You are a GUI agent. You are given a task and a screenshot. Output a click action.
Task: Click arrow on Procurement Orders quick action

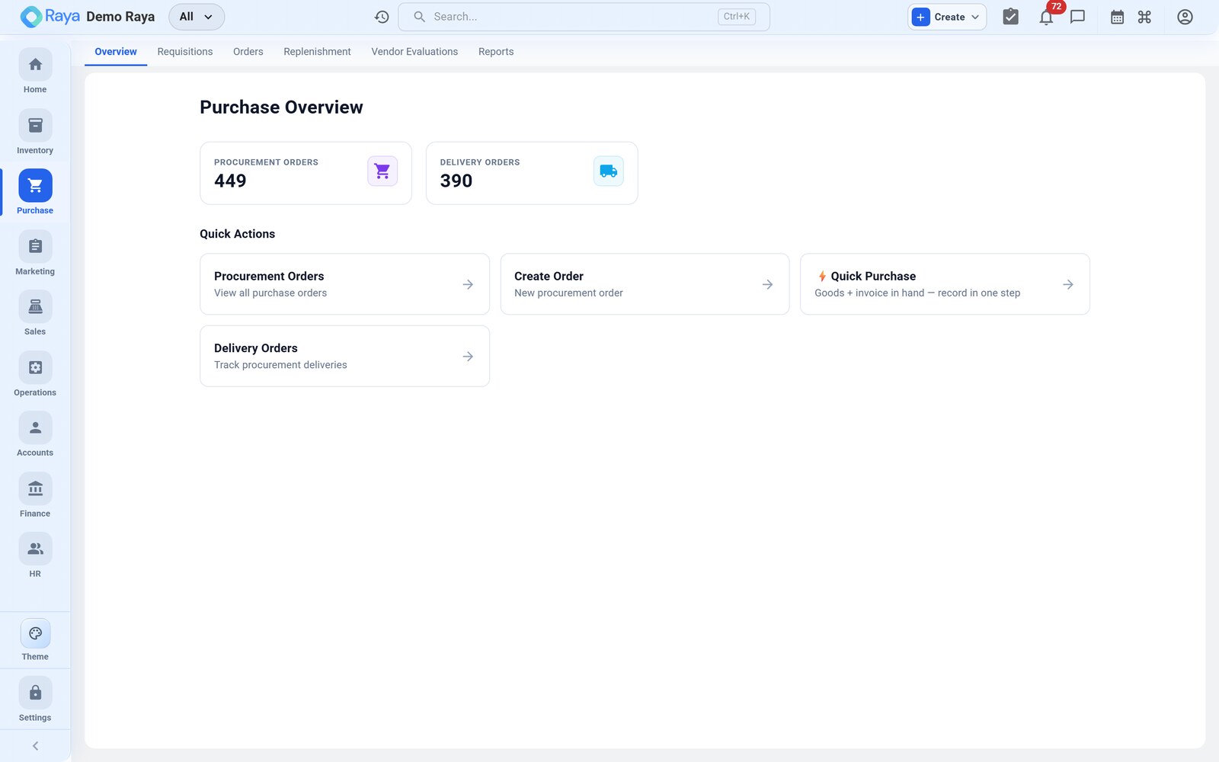468,284
